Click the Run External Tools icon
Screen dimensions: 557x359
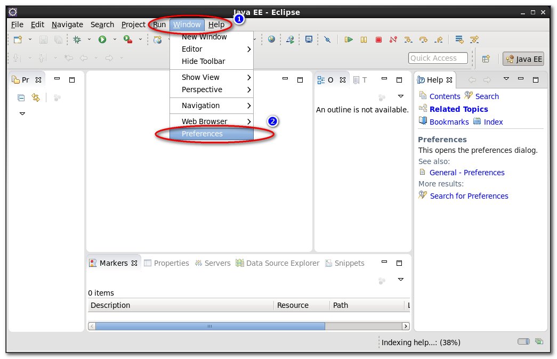point(128,39)
